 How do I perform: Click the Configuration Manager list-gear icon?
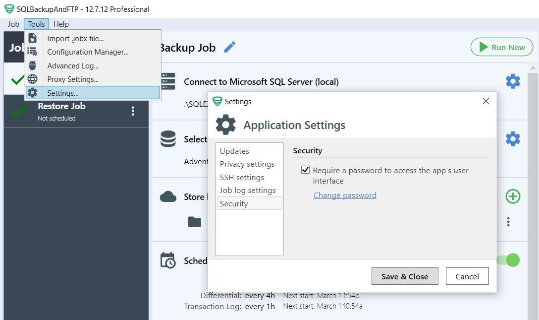point(32,52)
